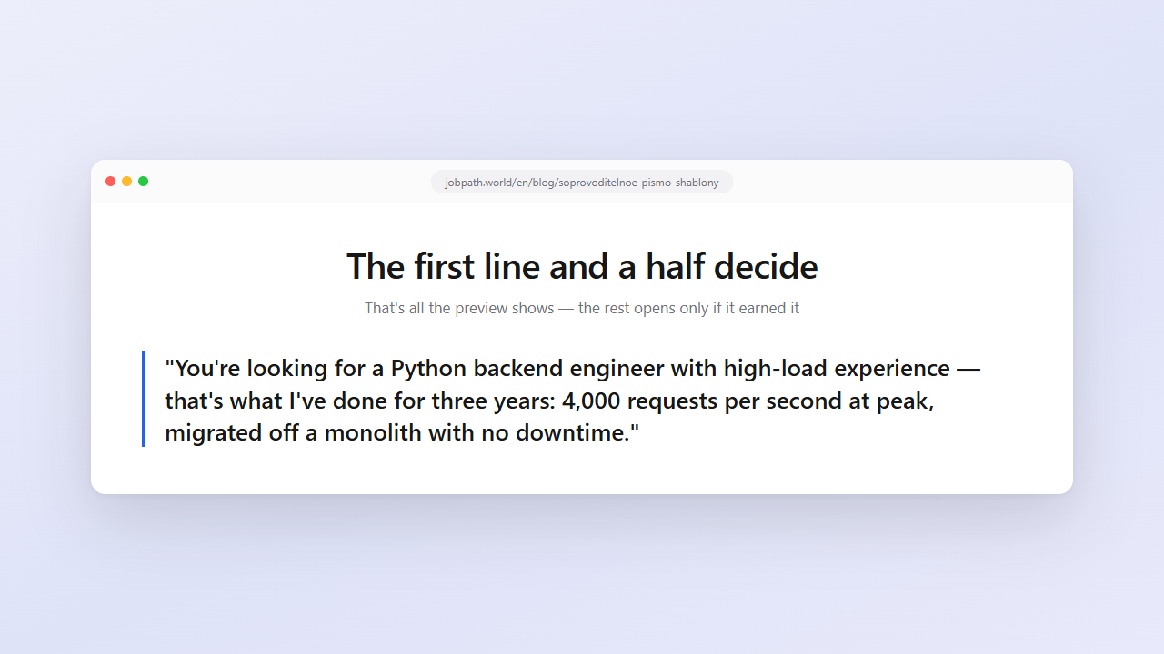This screenshot has height=654, width=1164.
Task: Focus the jobpath.world URL address pill
Action: [582, 182]
